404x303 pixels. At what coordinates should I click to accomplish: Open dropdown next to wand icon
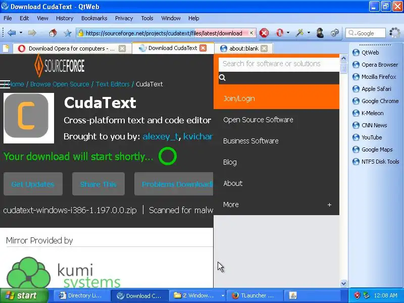tap(309, 33)
